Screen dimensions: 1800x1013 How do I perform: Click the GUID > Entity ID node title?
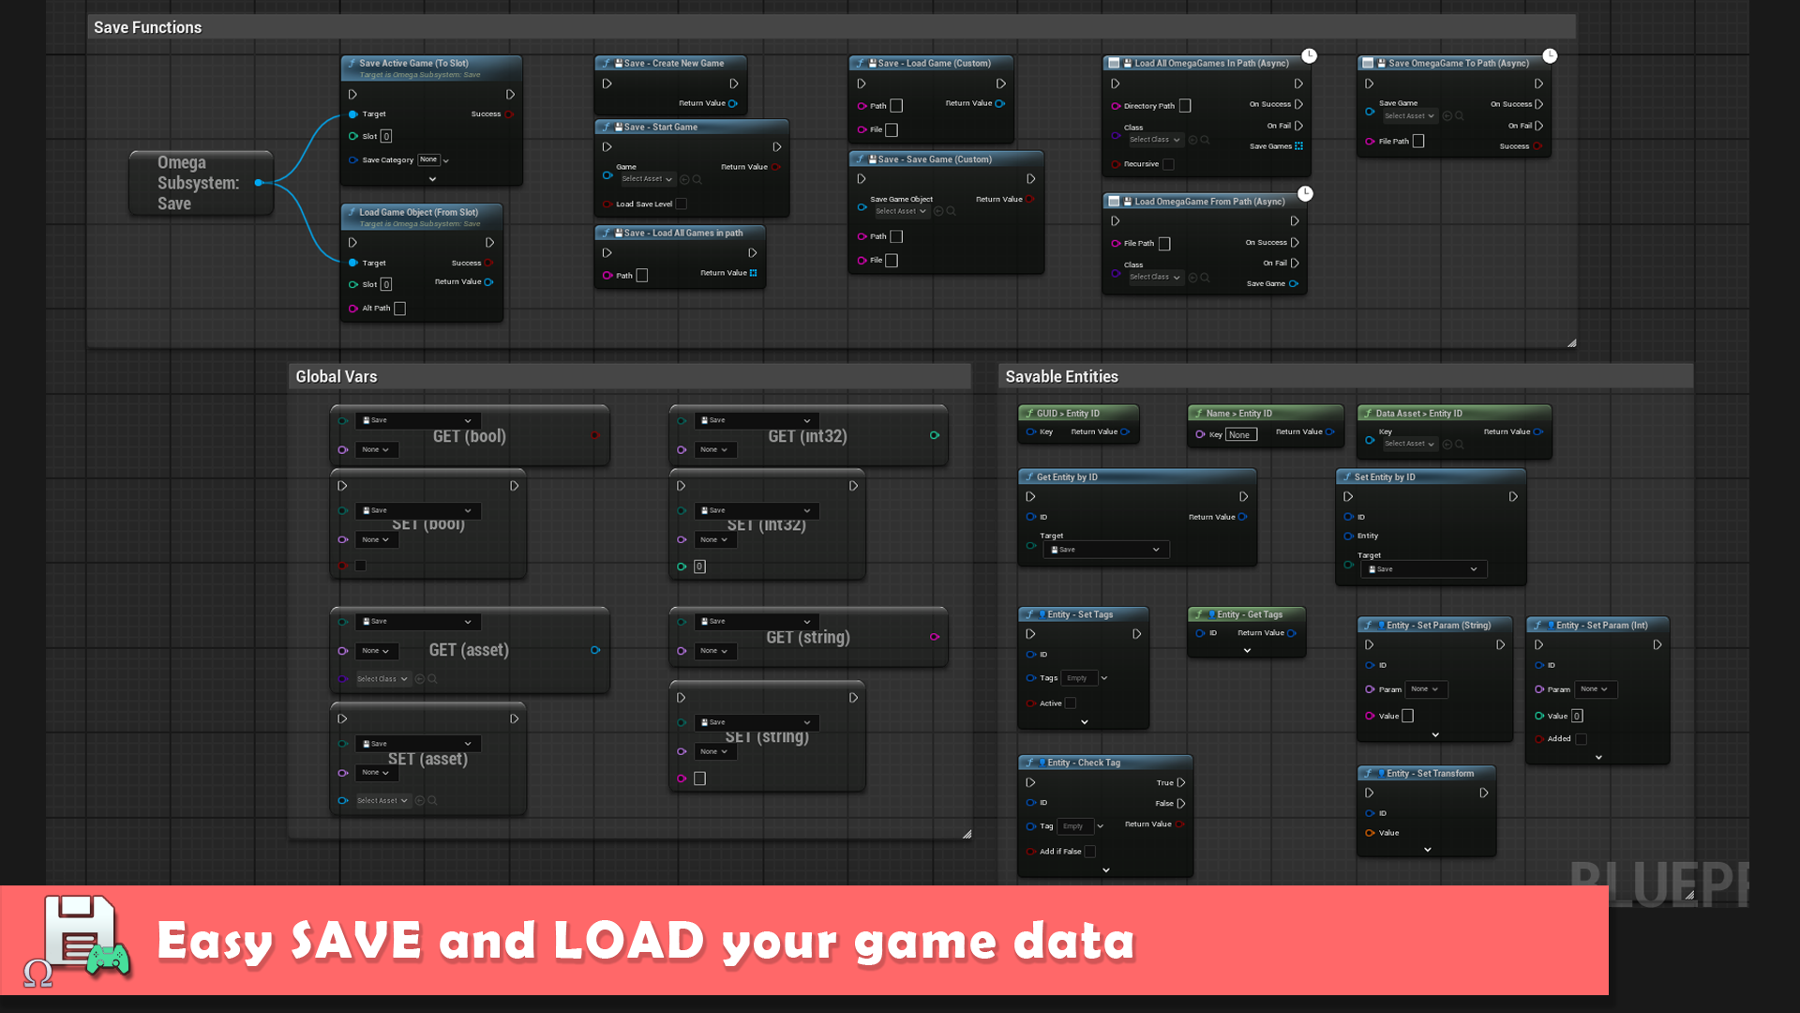(1068, 413)
